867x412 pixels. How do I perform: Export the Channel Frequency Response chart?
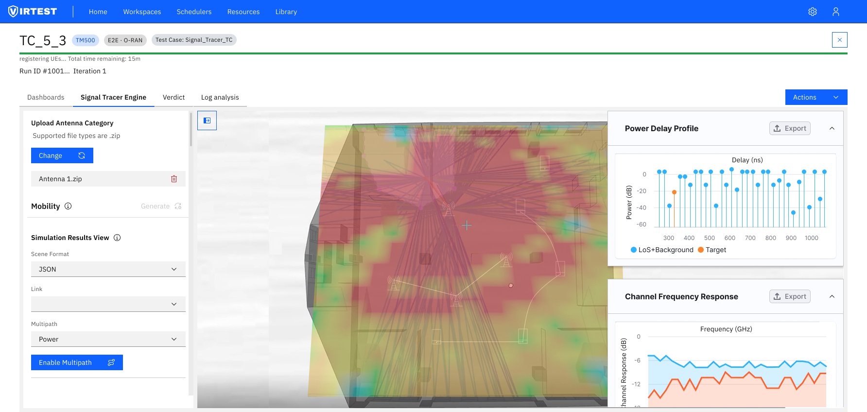[x=789, y=296]
